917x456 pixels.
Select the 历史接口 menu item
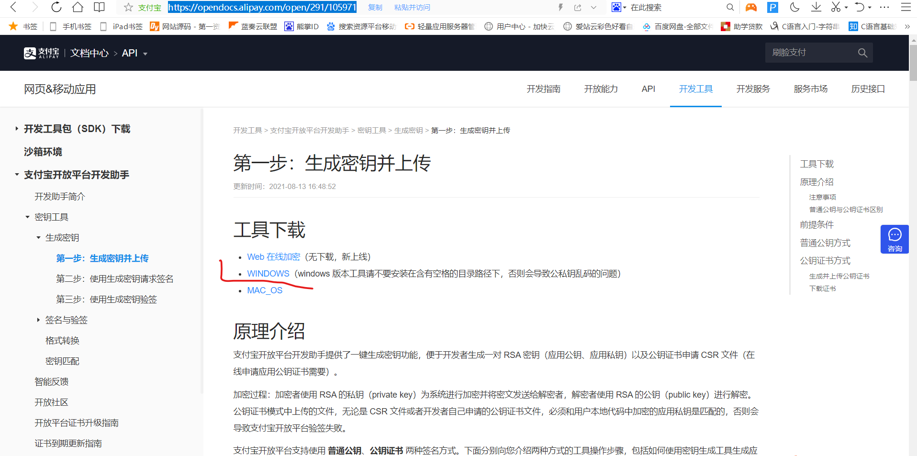click(868, 89)
